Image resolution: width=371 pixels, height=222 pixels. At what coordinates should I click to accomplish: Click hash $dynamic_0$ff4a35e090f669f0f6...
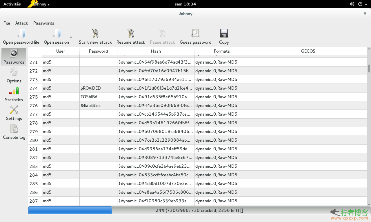click(156, 106)
